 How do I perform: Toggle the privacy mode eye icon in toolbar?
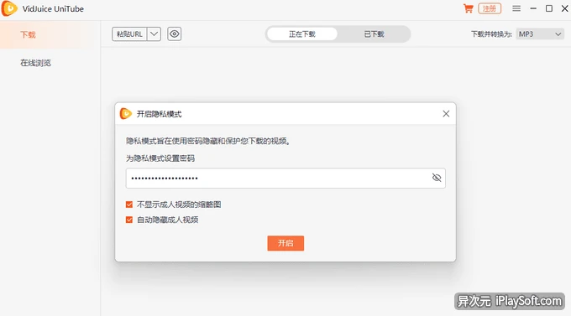coord(175,34)
